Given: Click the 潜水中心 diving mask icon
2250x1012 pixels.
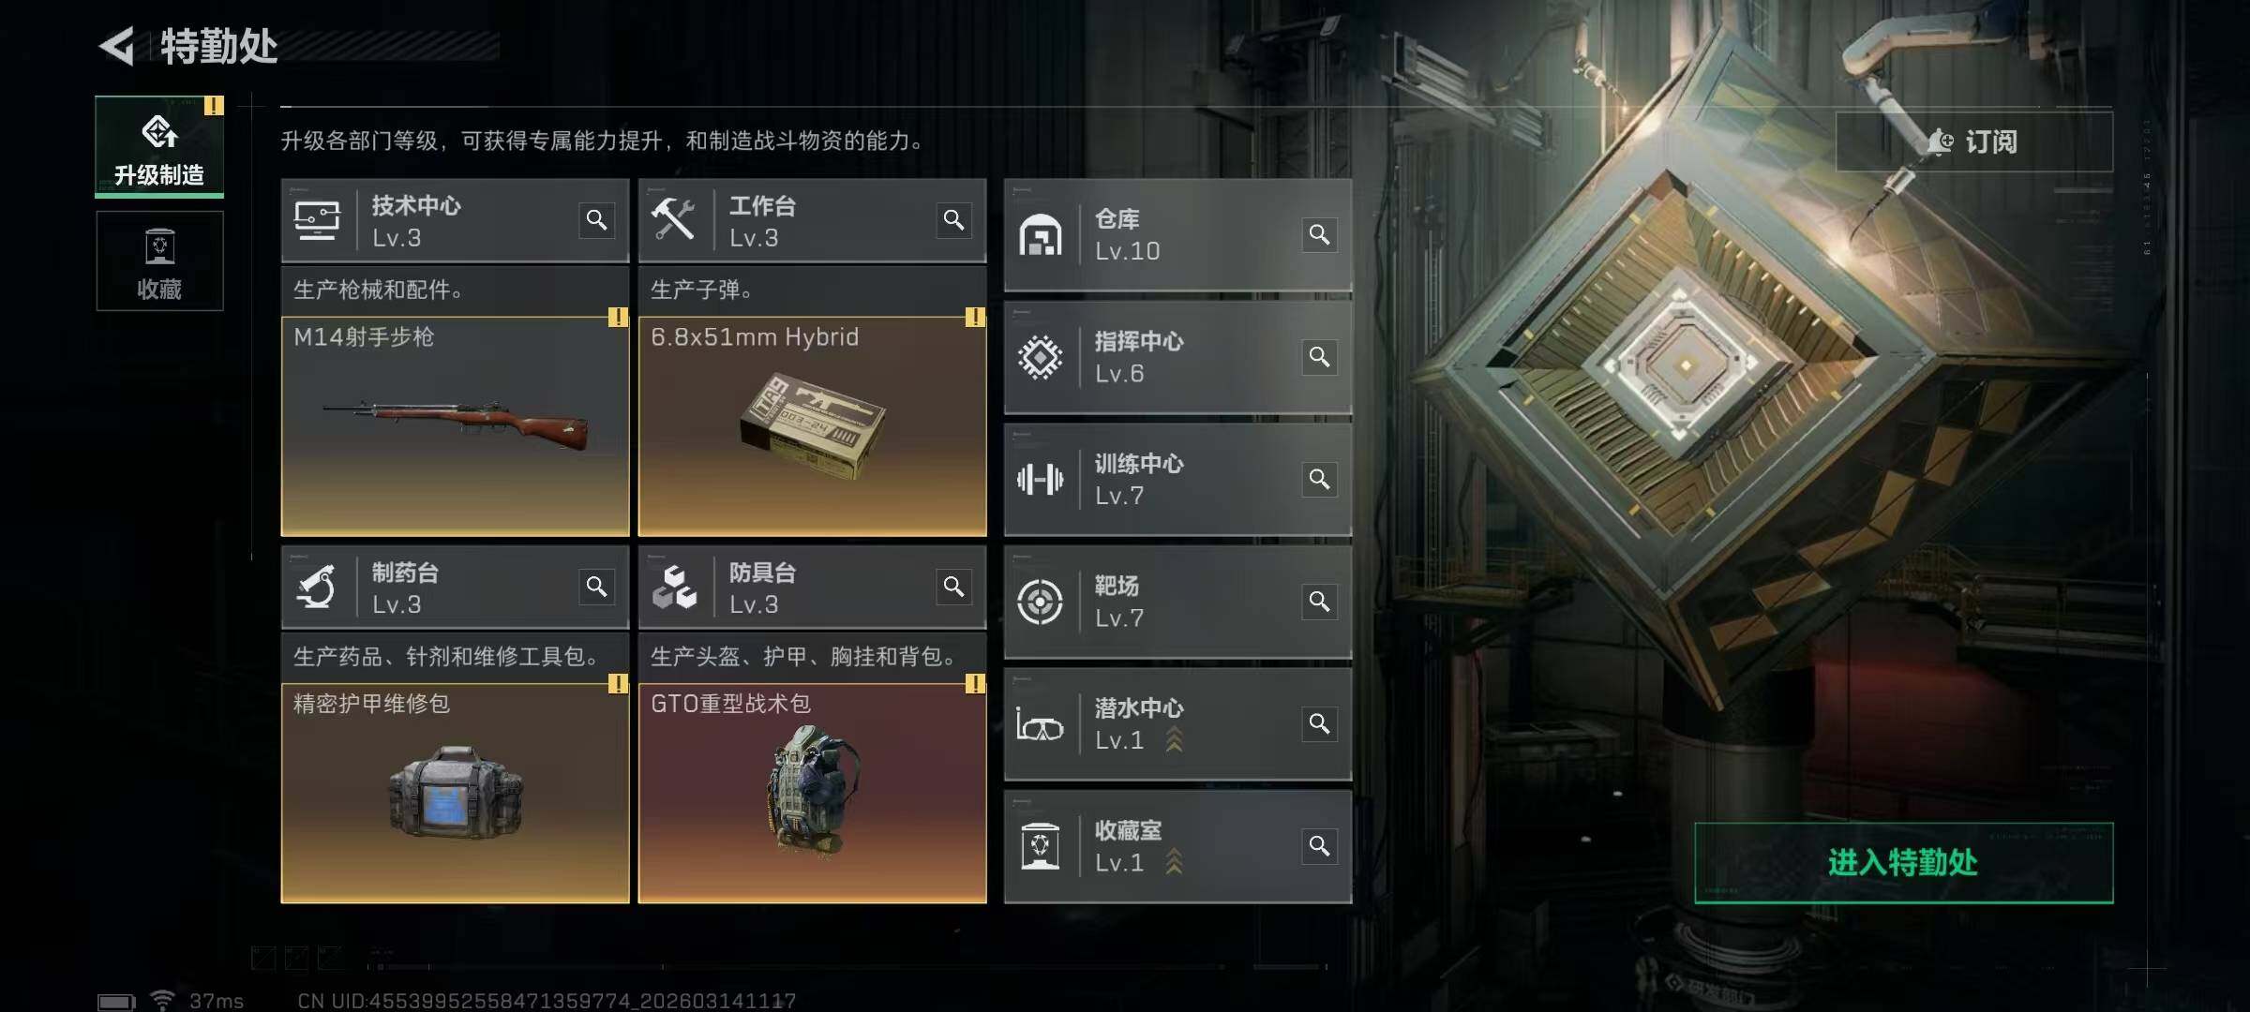Looking at the screenshot, I should (1040, 724).
